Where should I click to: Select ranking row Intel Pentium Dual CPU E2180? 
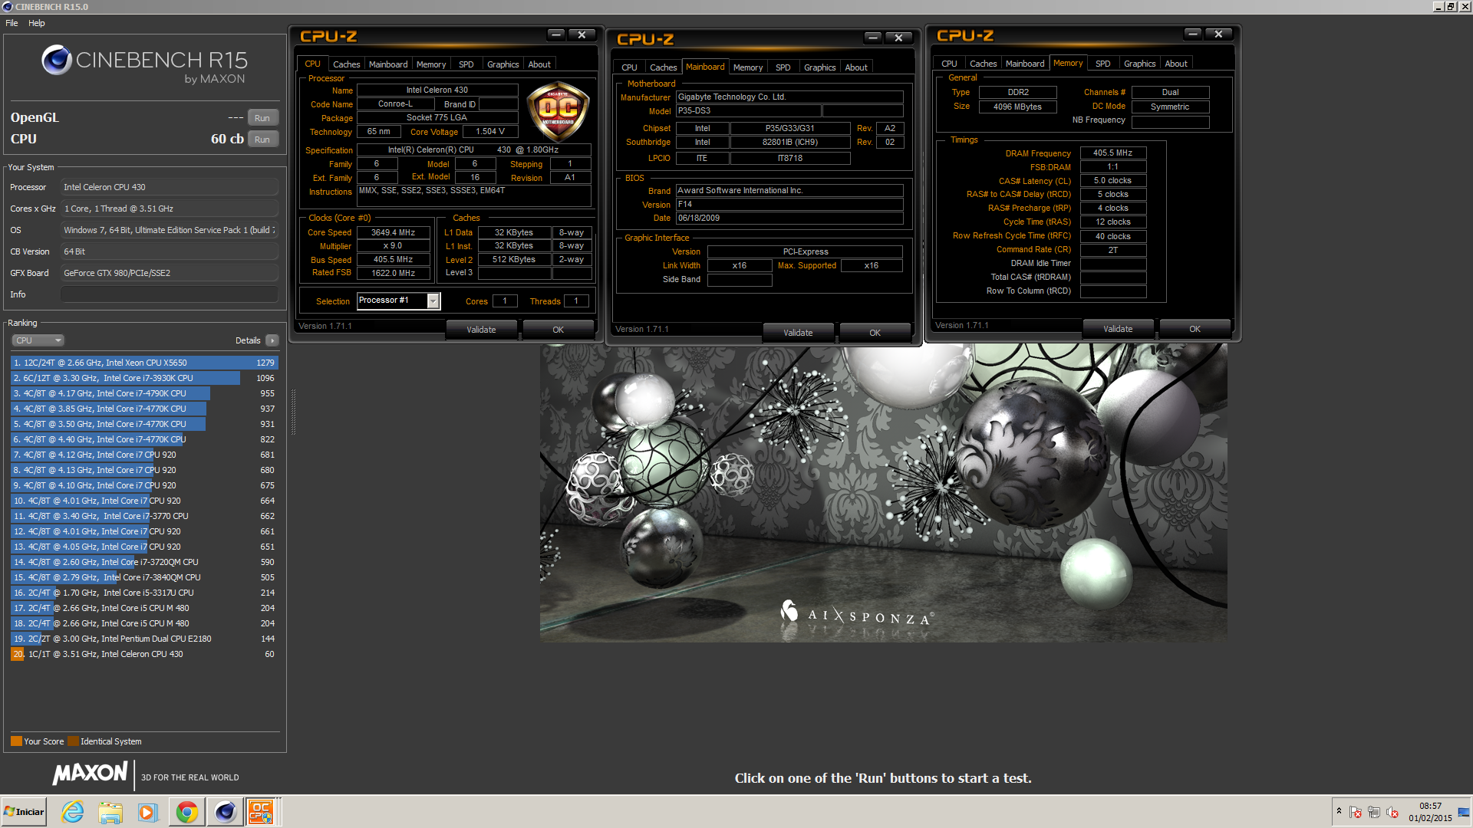pyautogui.click(x=144, y=639)
